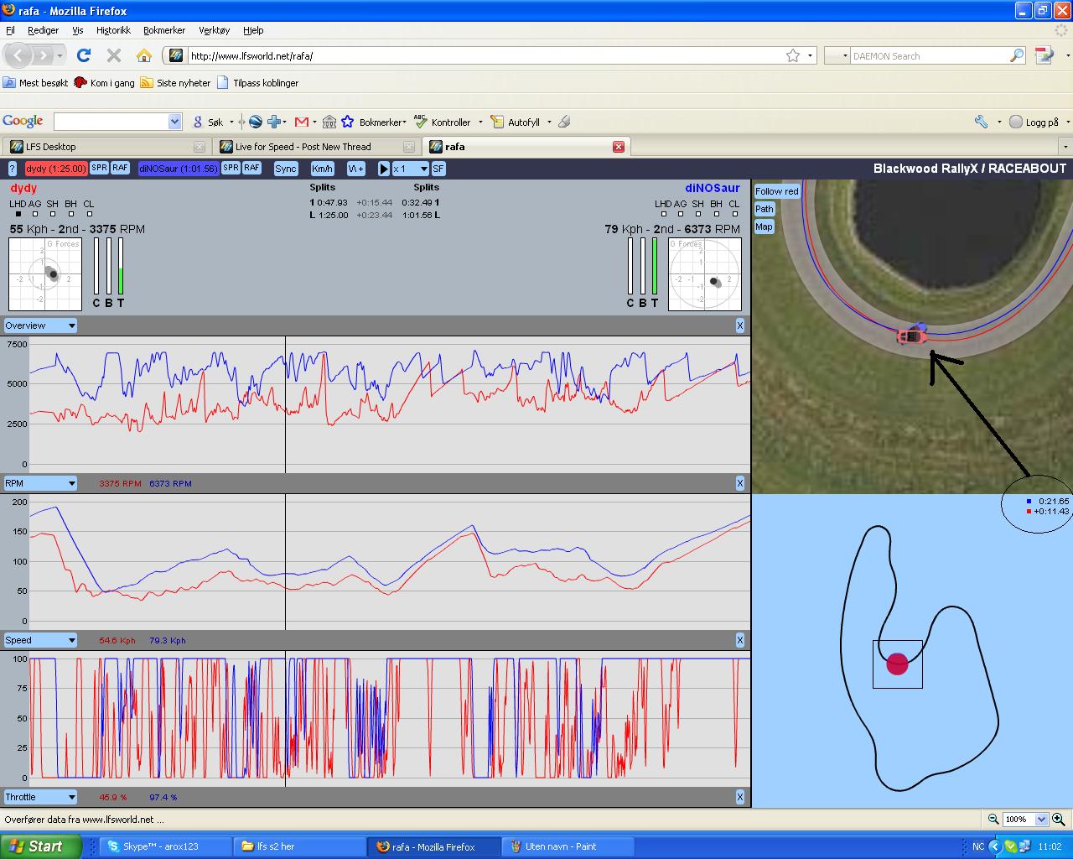This screenshot has width=1073, height=859.
Task: Click the dydy (1:25.00) red driver button
Action: 55,169
